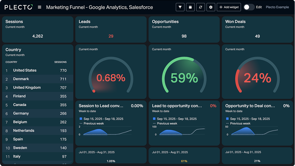Click the refresh dashboard icon
This screenshot has height=166, width=295.
pos(200,7)
